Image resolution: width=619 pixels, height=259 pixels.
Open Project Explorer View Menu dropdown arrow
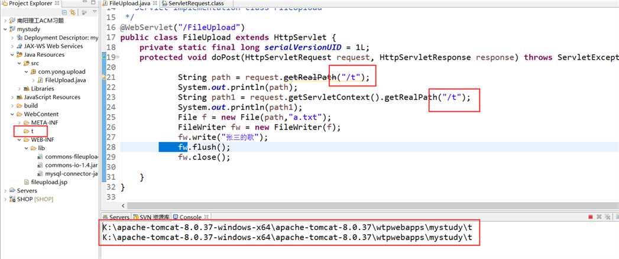click(95, 12)
